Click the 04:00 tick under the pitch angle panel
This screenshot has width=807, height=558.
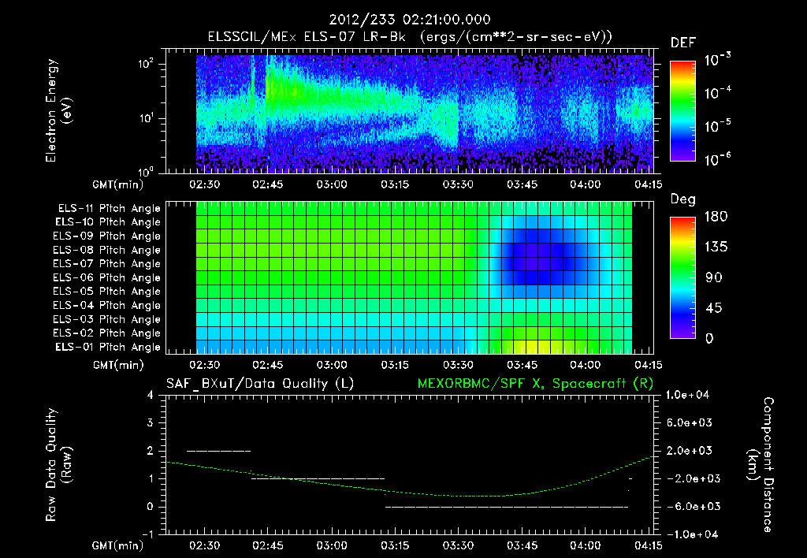click(586, 365)
